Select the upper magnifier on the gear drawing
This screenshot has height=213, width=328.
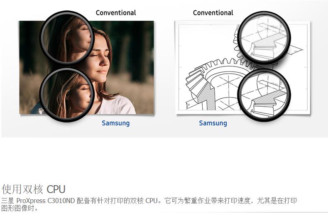point(264,38)
